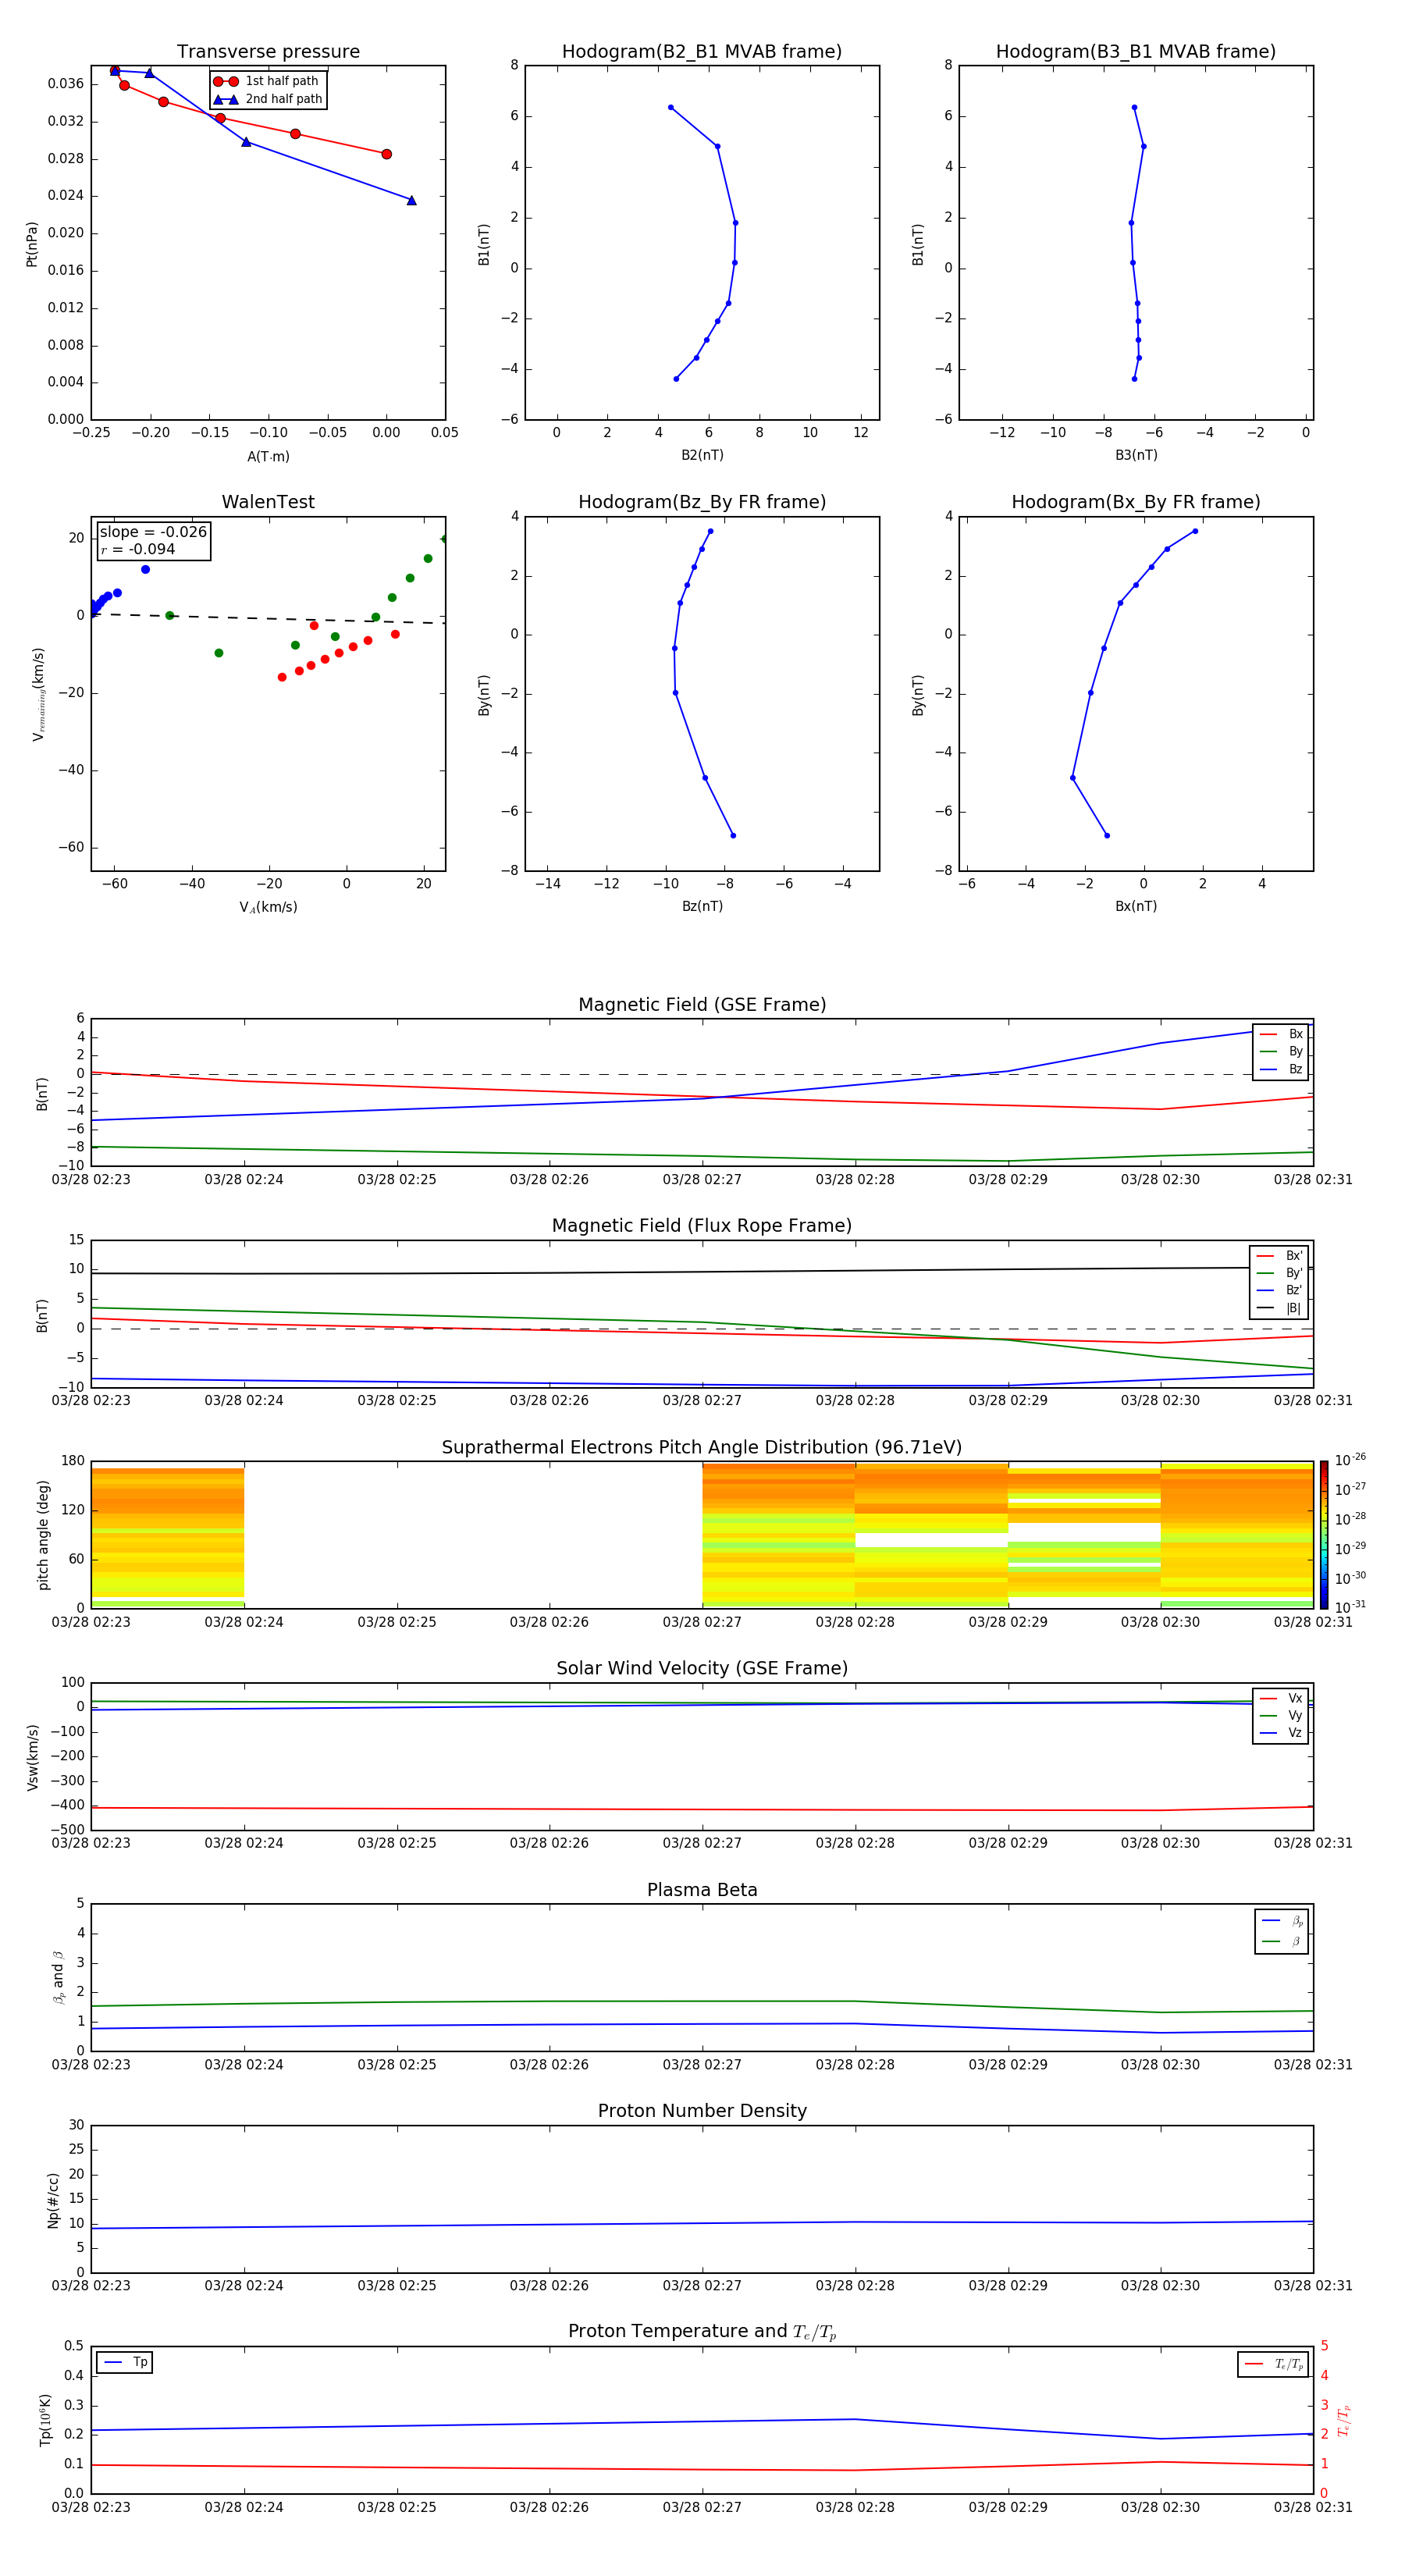Screen dimensions: 1405x2576
Task: Click the 'Hodogram(Bx_By FR frame)' title
Action: coord(1136,502)
